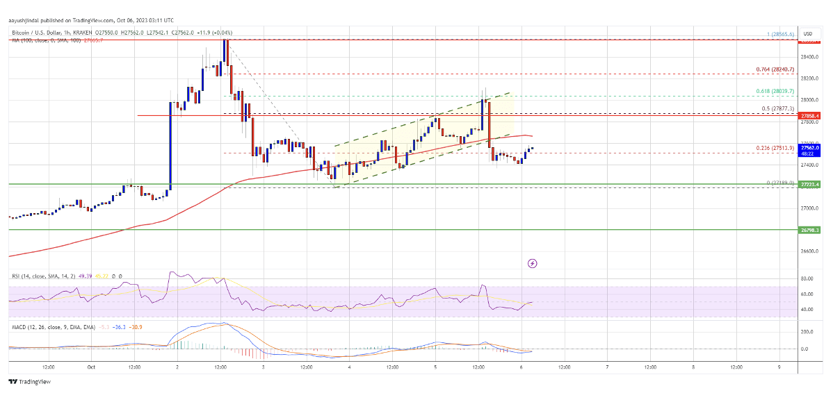
Task: Select the MACD (12, 26, close, 9, EMA, EMA) legend
Action: (52, 327)
